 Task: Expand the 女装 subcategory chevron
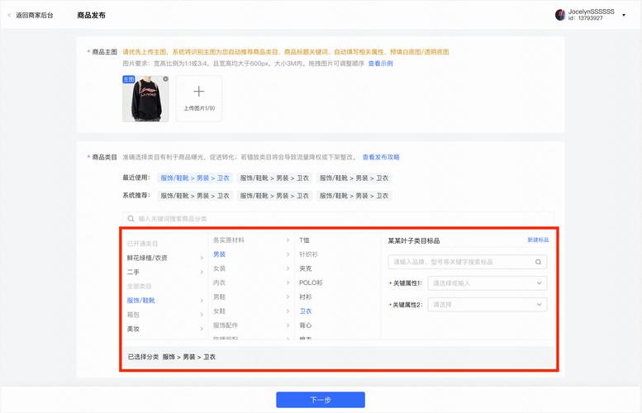click(288, 268)
